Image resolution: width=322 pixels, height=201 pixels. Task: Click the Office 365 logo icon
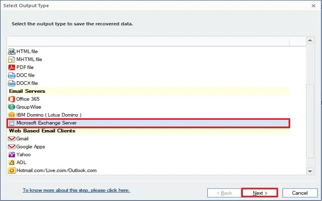pos(12,99)
